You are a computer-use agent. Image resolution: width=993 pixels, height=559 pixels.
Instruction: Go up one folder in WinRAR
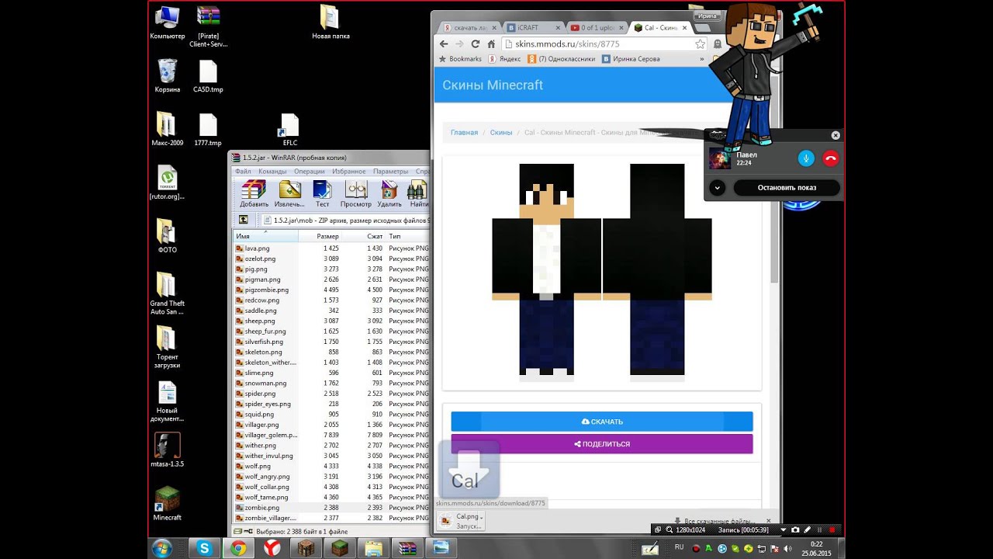[x=244, y=220]
